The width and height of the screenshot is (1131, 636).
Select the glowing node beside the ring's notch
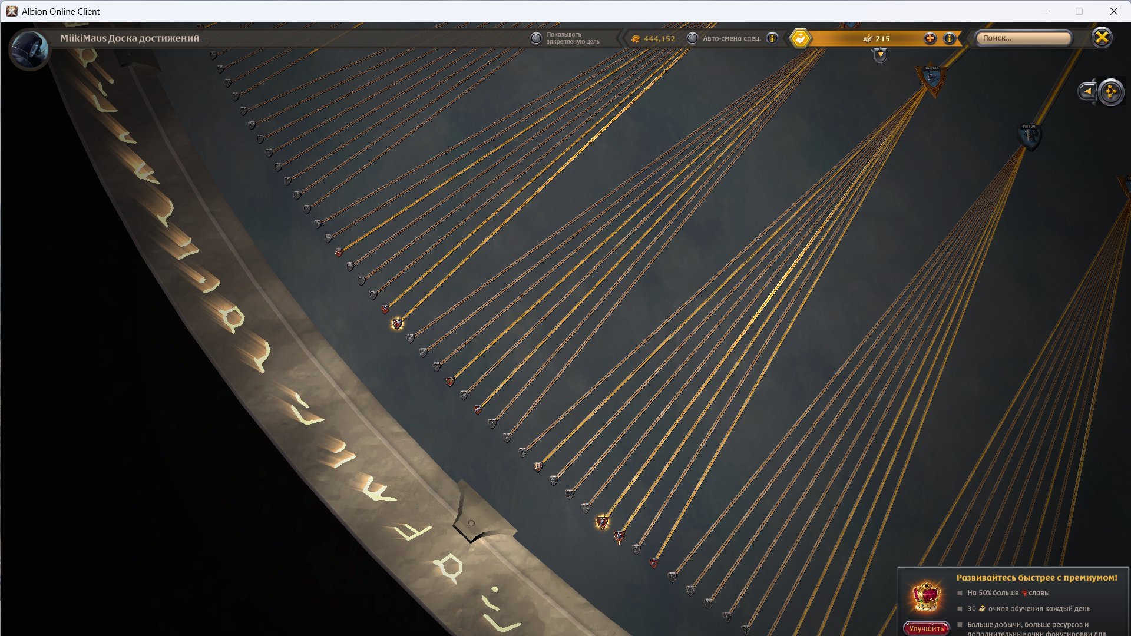[602, 522]
